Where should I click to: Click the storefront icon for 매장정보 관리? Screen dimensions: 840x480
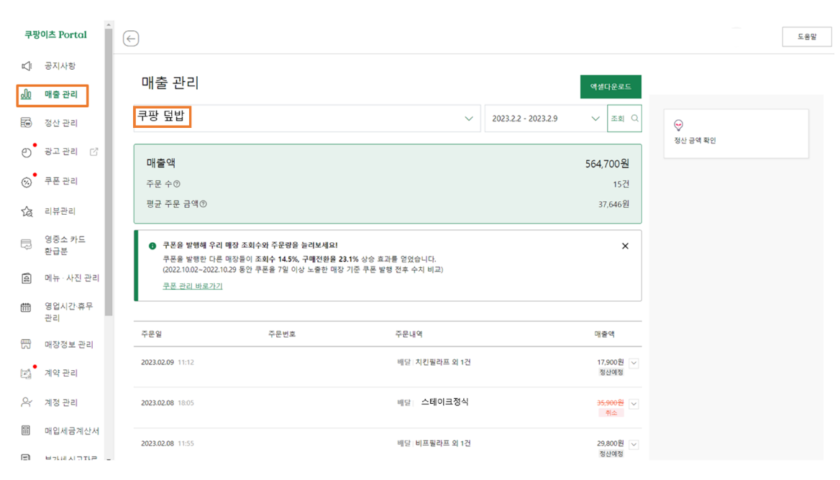(x=26, y=344)
